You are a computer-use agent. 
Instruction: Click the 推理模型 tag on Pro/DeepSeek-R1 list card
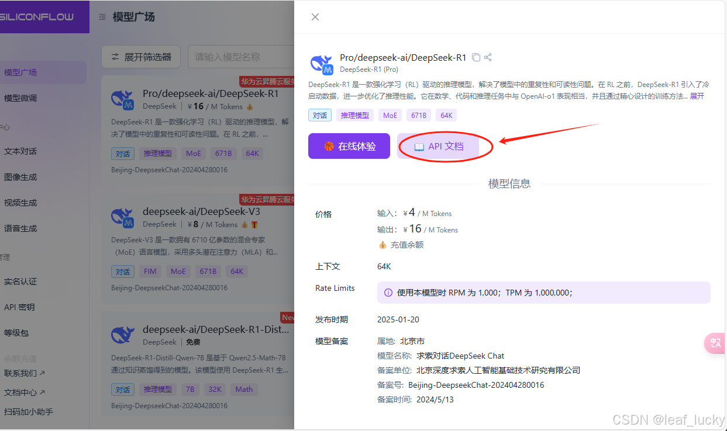click(158, 154)
